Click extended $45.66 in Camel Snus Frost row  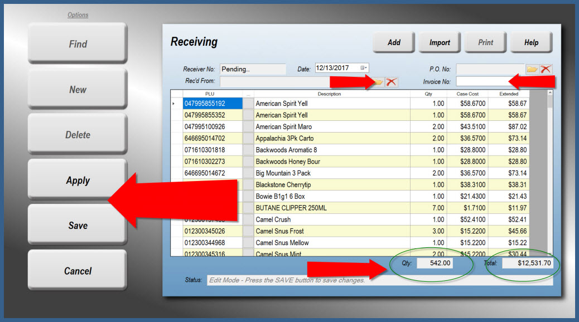point(509,231)
